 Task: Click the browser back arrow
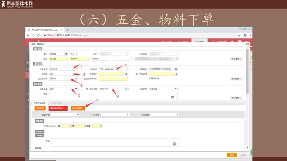(x=28, y=36)
